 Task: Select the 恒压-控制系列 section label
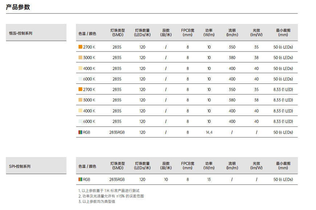tap(21, 33)
